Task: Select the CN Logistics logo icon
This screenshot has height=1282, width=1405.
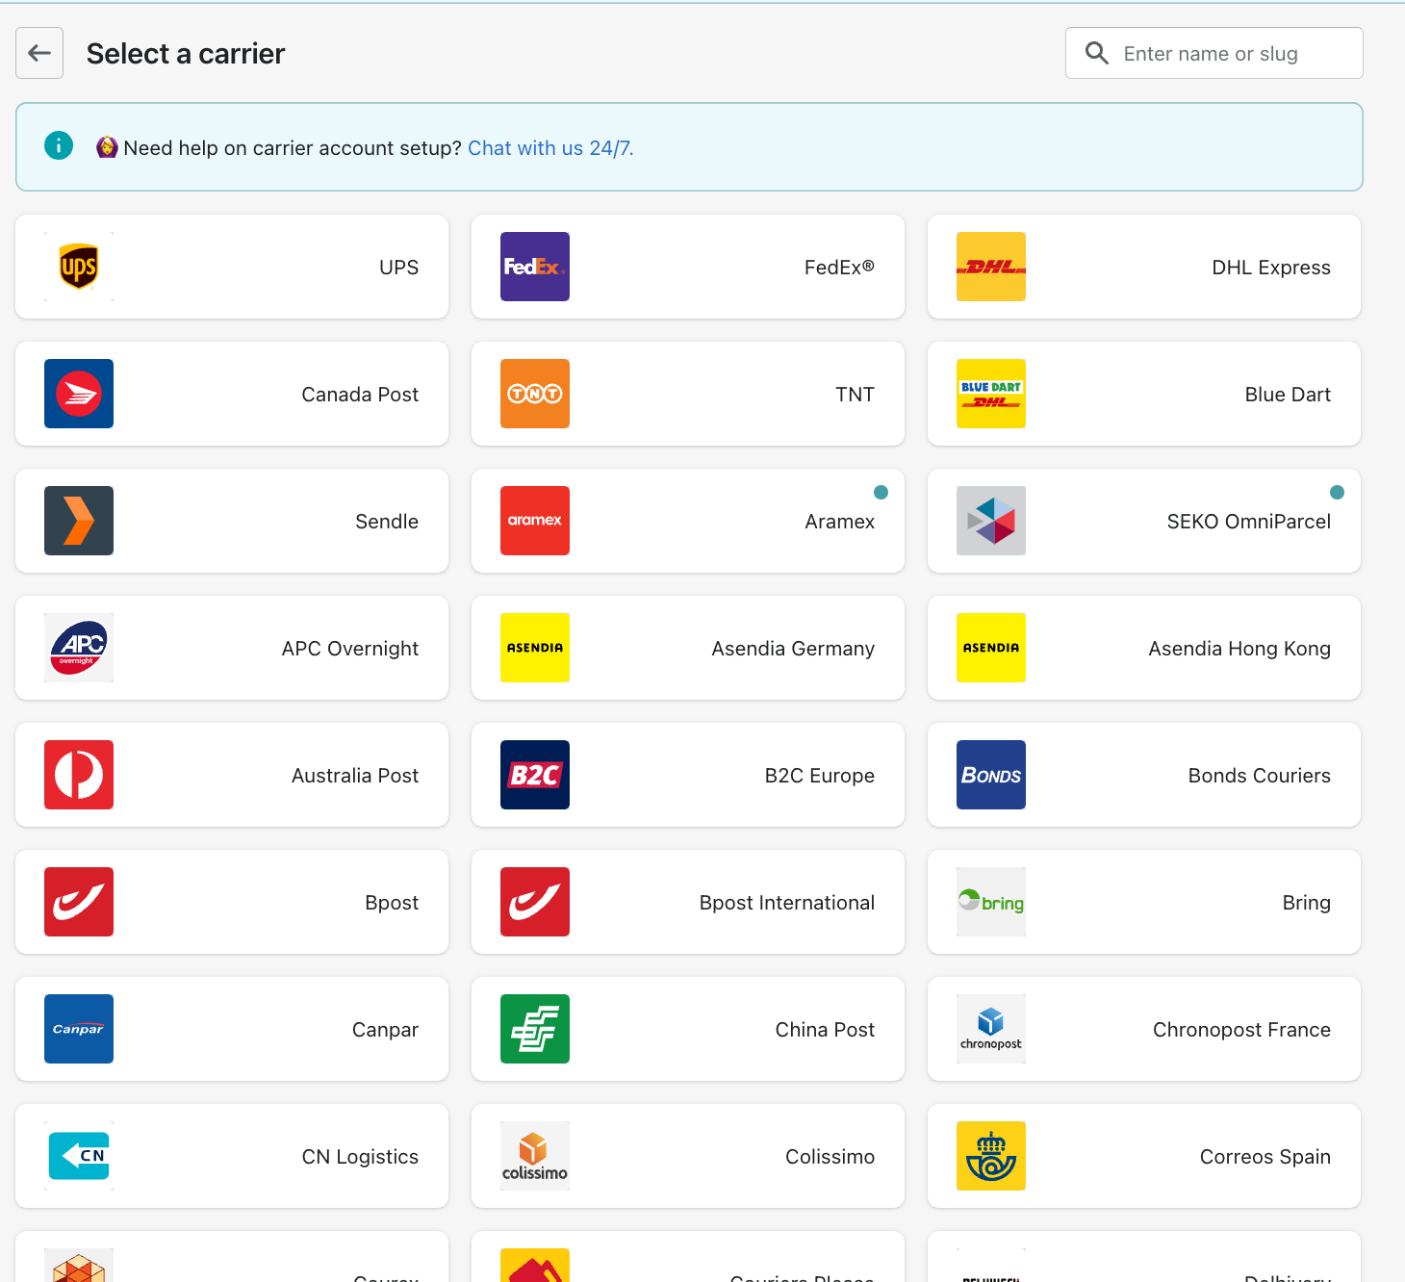Action: tap(79, 1156)
